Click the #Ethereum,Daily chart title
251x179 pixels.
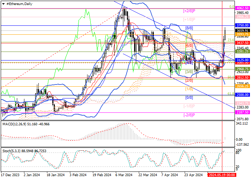[19, 4]
